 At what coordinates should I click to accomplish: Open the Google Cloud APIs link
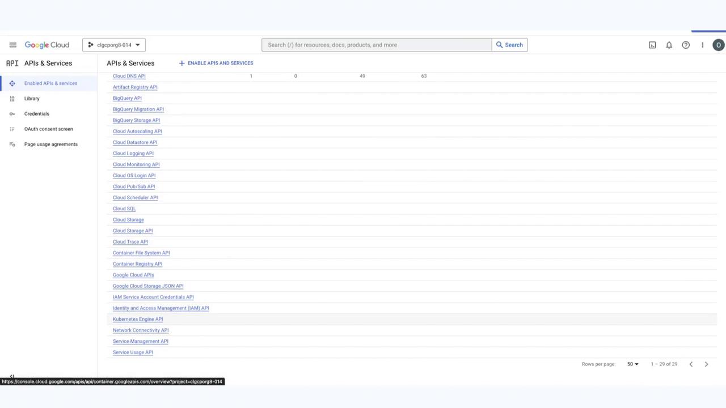(133, 275)
